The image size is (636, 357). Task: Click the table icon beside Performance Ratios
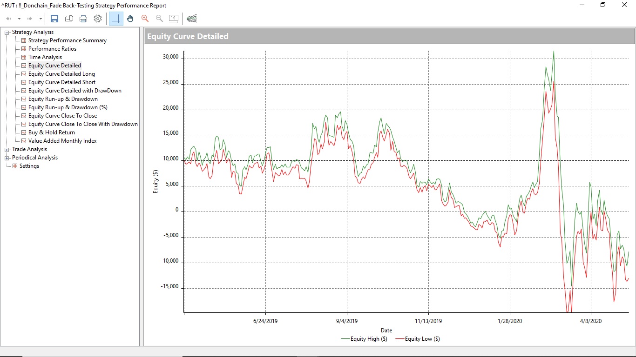[x=24, y=49]
